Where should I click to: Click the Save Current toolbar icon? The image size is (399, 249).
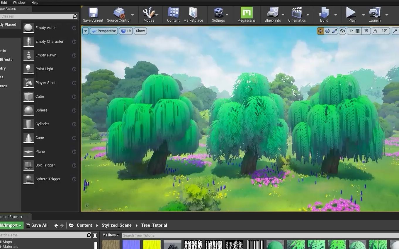[93, 15]
